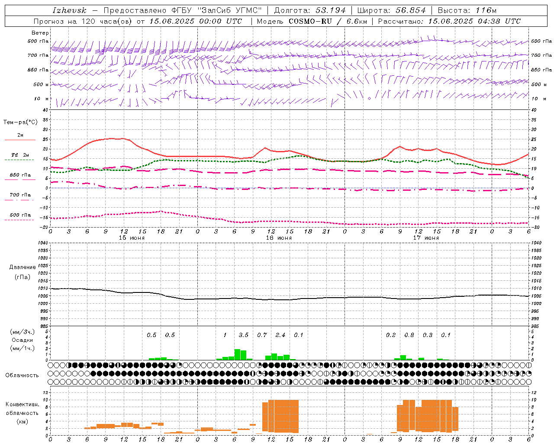Click the left "10 м" wind level label
This screenshot has width=554, height=443.
point(41,99)
